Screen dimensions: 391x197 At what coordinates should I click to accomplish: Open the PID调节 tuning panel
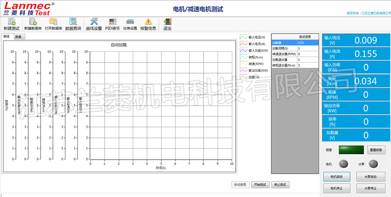112,22
